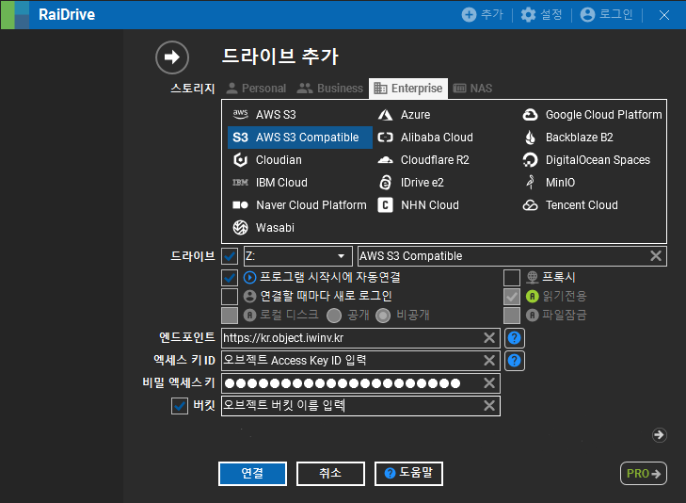Toggle the drive letter checkbox
This screenshot has height=503, width=686.
click(x=230, y=256)
